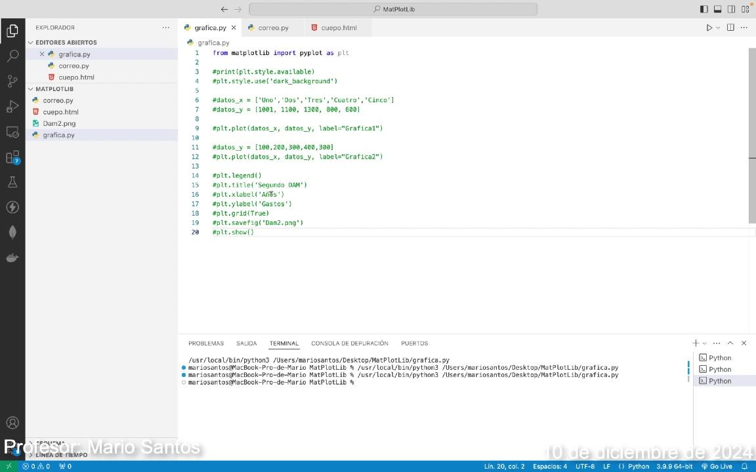756x472 pixels.
Task: Click the Run Python File play button
Action: pyautogui.click(x=709, y=28)
